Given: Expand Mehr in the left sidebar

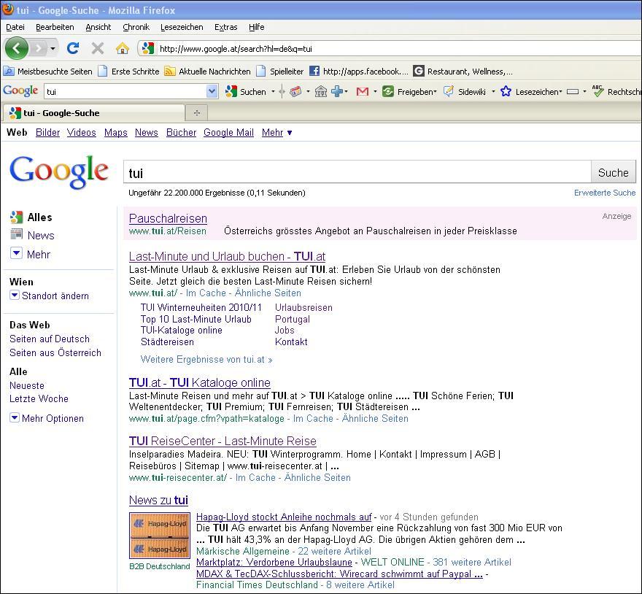Looking at the screenshot, I should (31, 254).
